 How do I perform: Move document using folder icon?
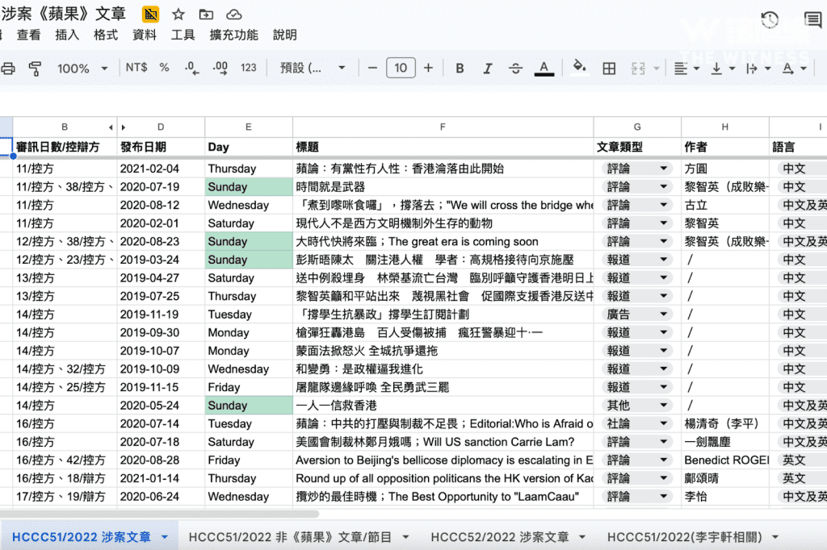coord(206,15)
